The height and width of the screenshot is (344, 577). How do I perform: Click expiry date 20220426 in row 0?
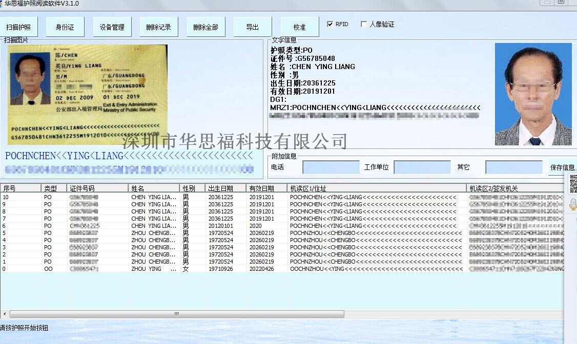(x=262, y=269)
